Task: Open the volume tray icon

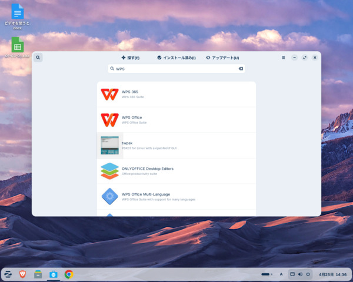Action: pos(300,274)
